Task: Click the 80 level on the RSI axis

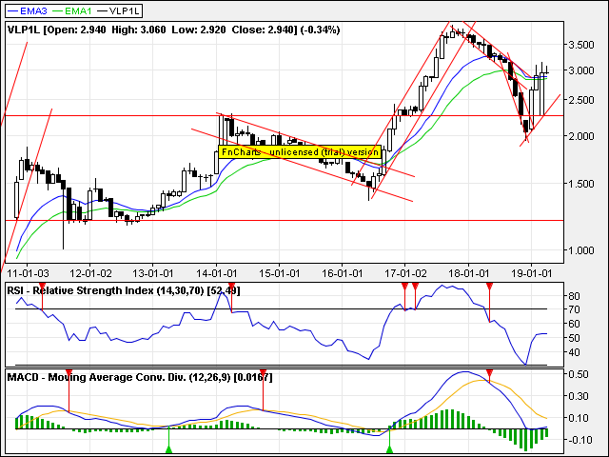Action: 574,296
